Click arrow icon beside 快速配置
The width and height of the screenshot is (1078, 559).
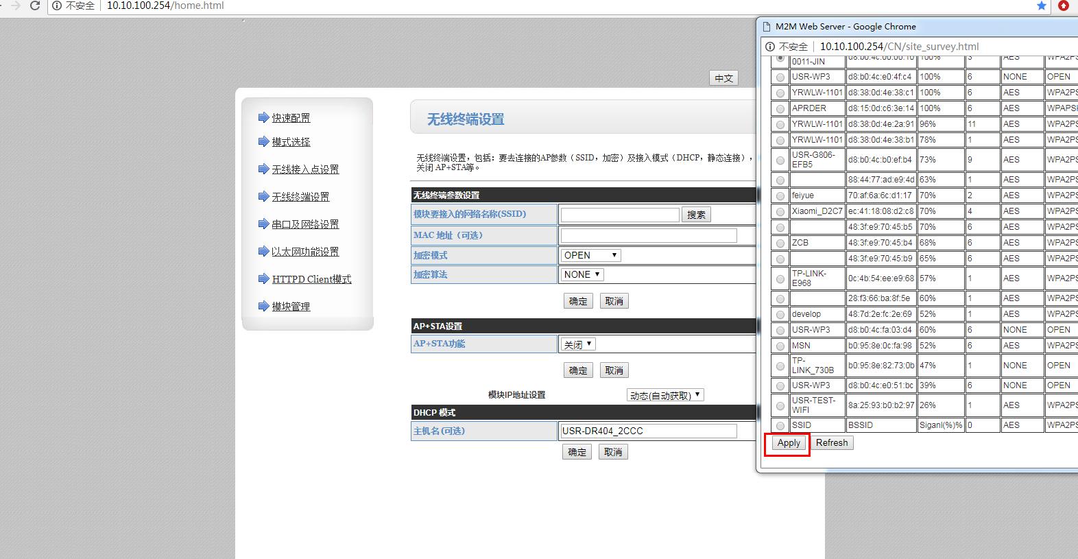[263, 117]
